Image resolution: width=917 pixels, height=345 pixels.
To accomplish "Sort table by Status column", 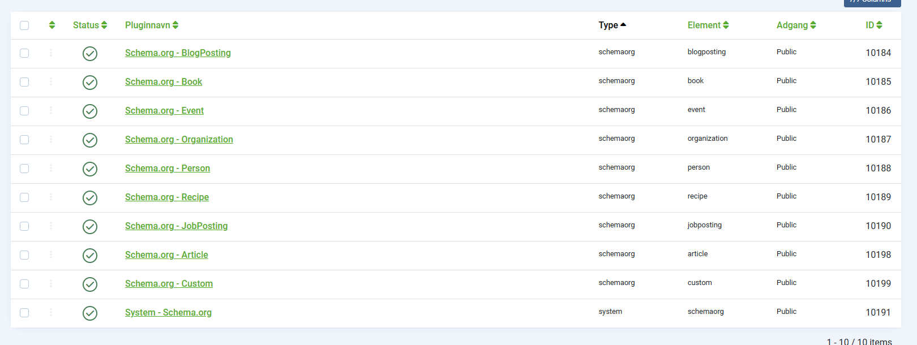I will 90,25.
